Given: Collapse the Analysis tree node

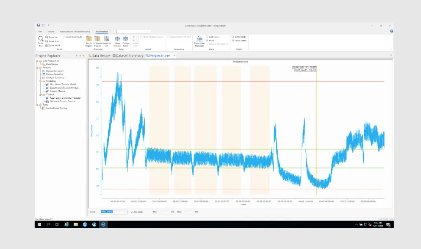Looking at the screenshot, I should click(37, 68).
